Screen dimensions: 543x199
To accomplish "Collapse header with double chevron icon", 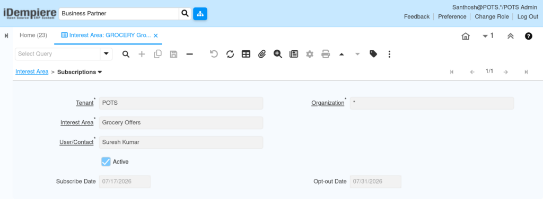I will pos(511,36).
